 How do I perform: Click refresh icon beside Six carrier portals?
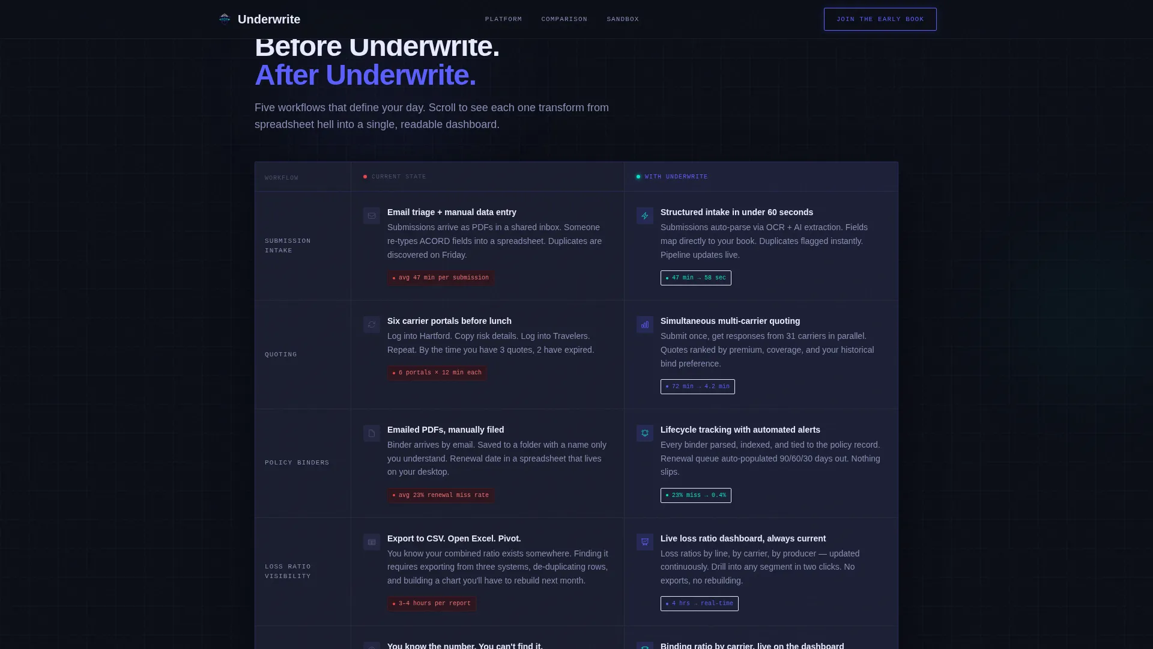[x=372, y=324]
